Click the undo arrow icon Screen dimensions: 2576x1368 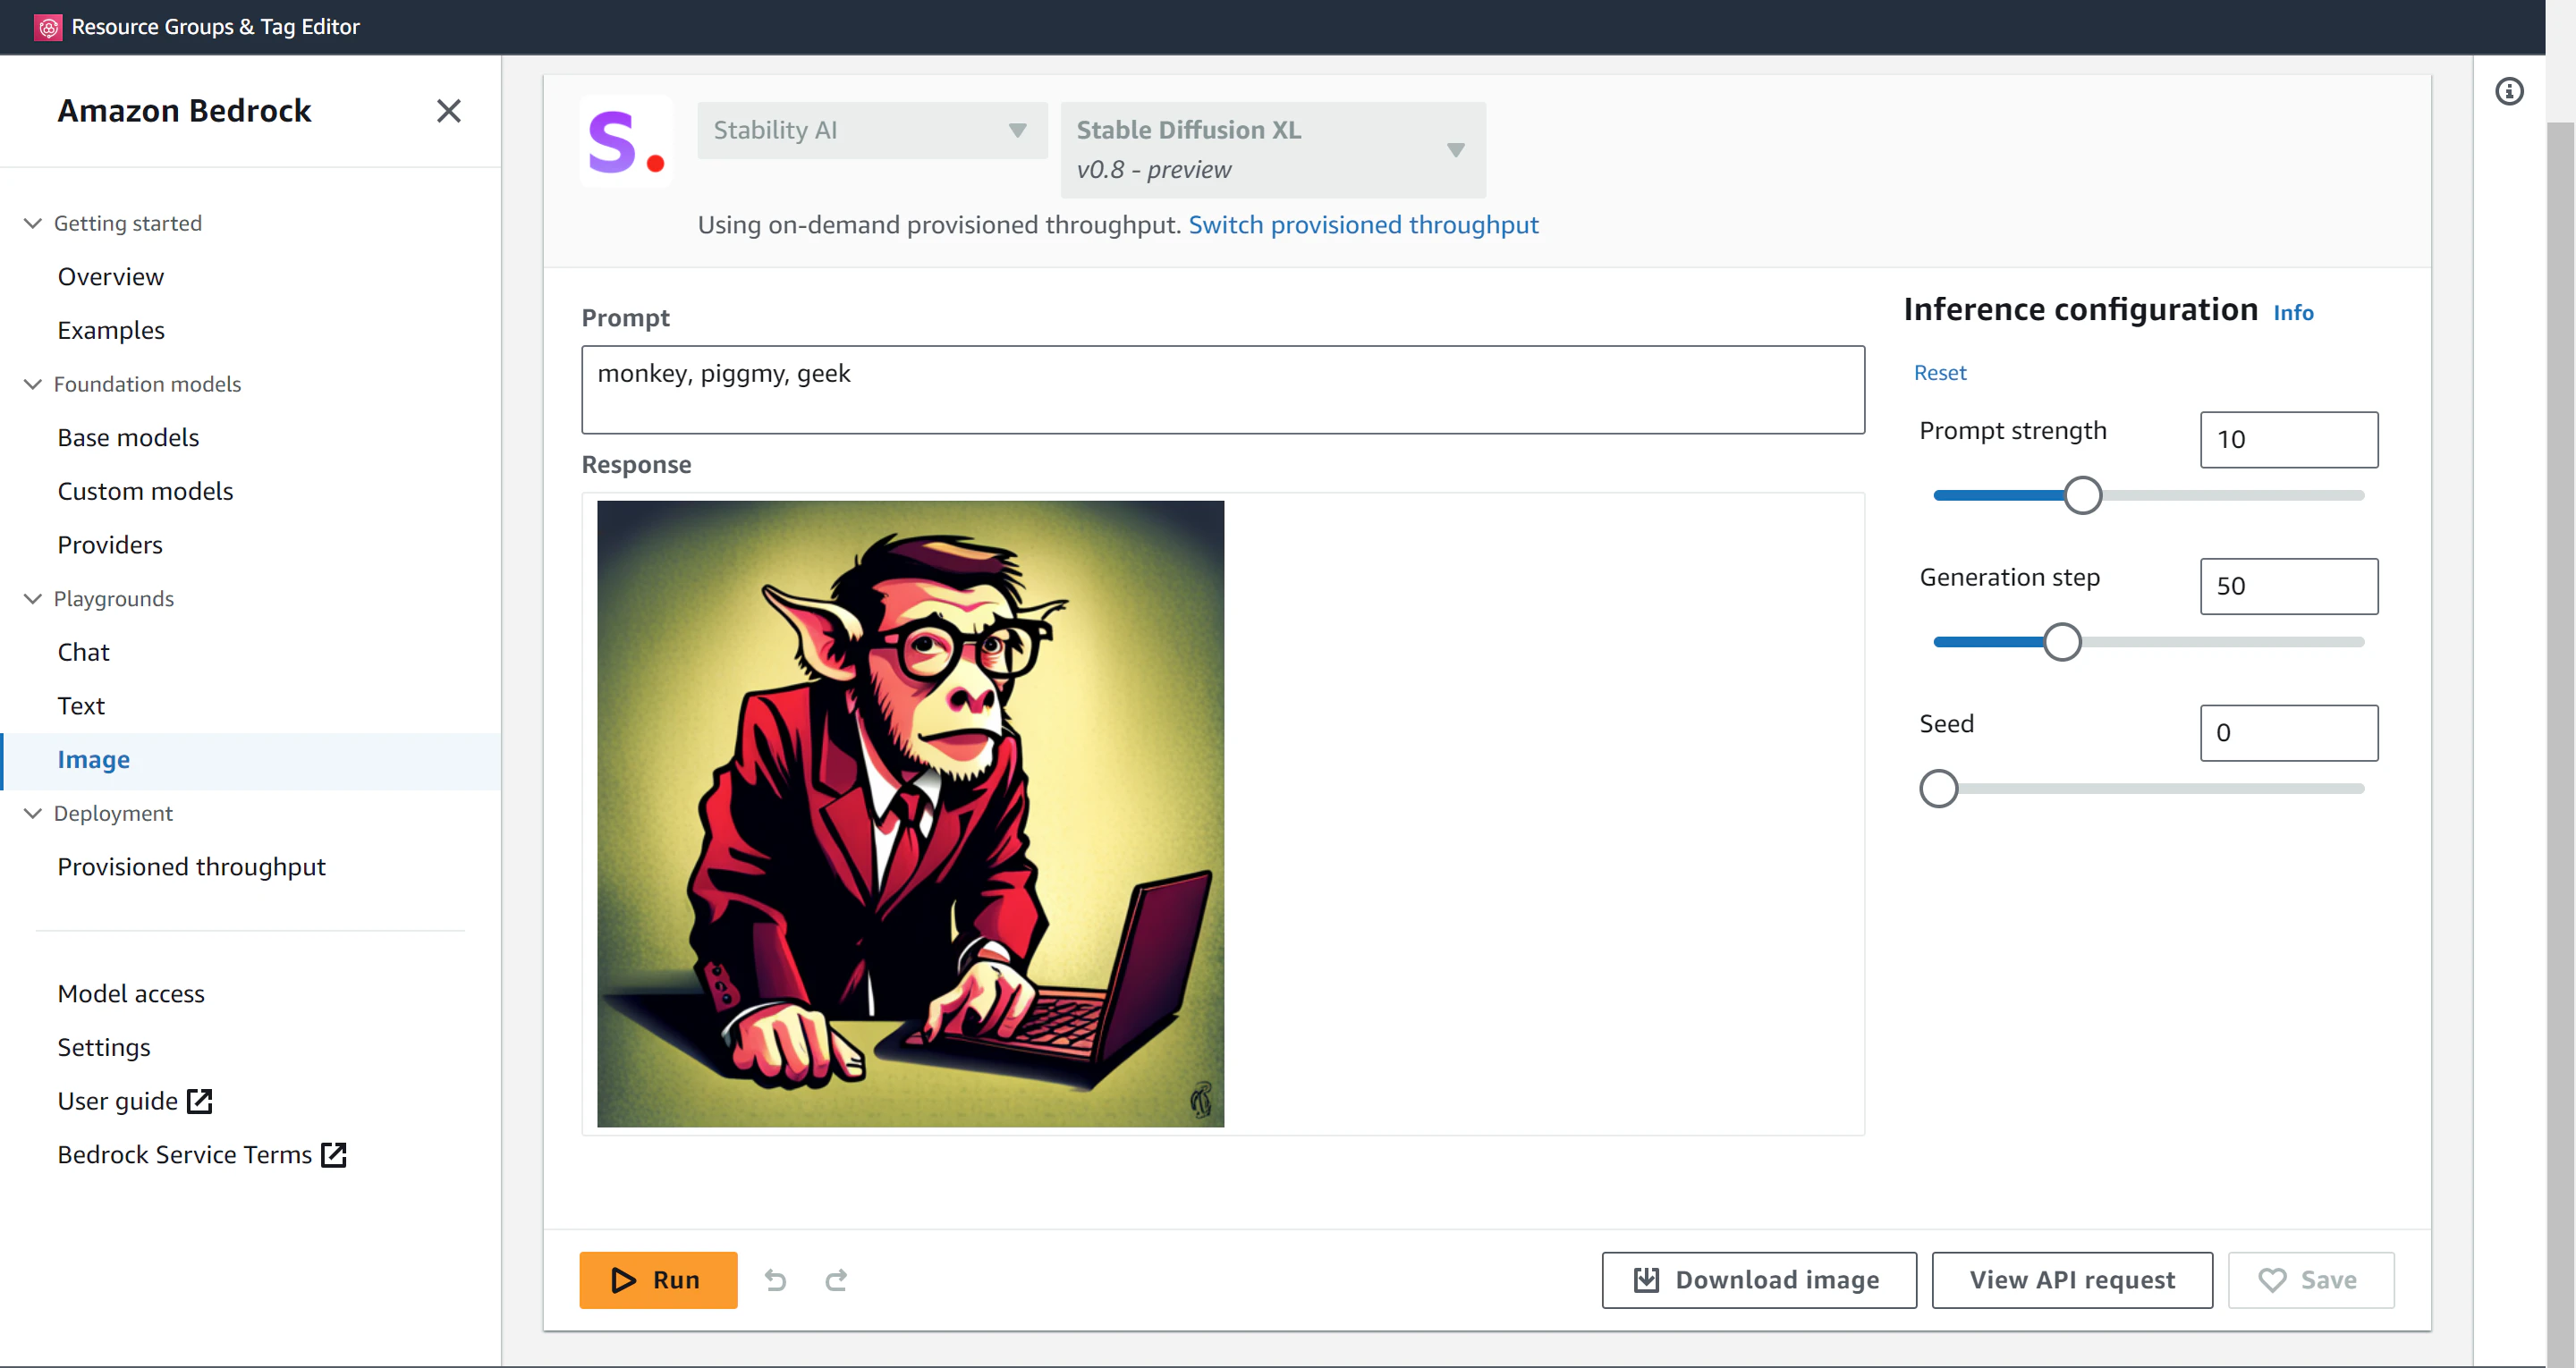pos(775,1280)
